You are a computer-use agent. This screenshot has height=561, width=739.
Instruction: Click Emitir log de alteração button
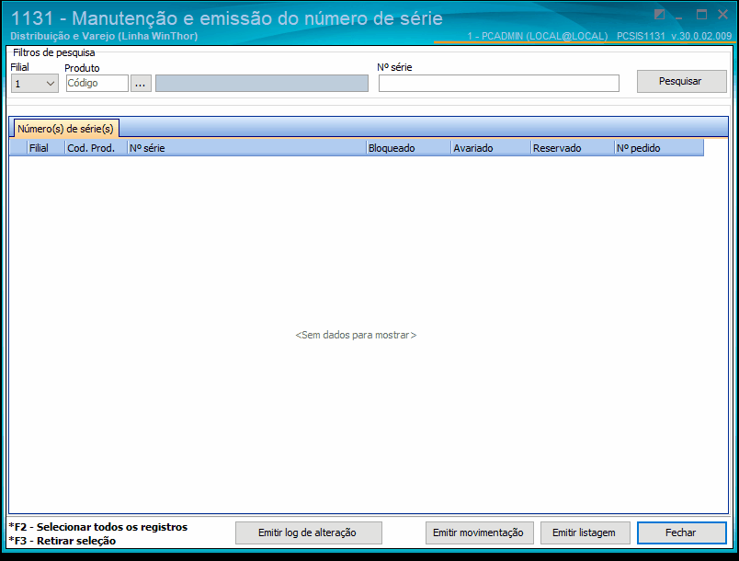click(x=308, y=532)
